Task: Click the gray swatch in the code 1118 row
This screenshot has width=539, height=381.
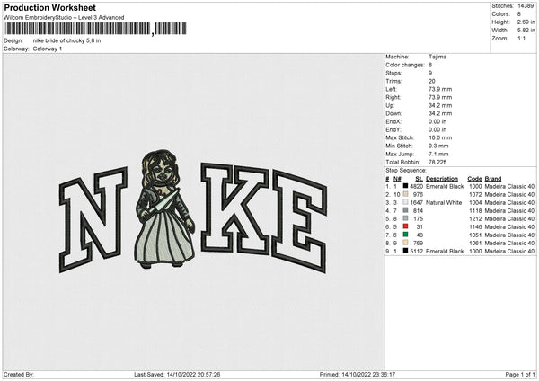Action: (406, 210)
